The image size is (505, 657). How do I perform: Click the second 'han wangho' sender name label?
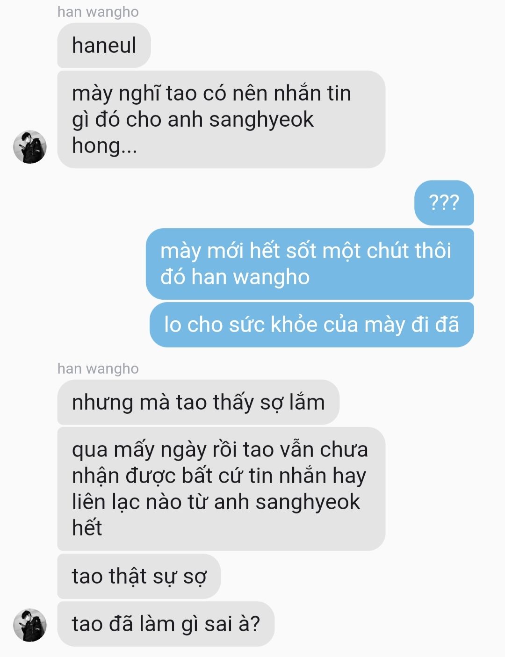pyautogui.click(x=98, y=368)
